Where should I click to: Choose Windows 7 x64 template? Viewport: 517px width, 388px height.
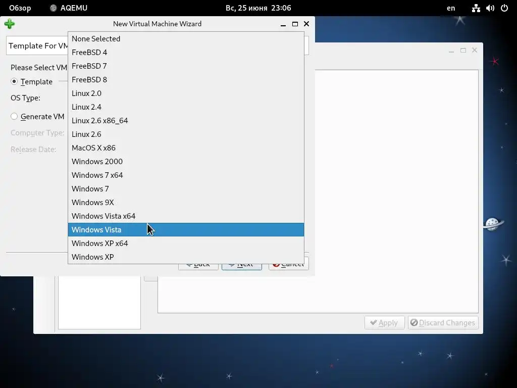[x=186, y=175]
